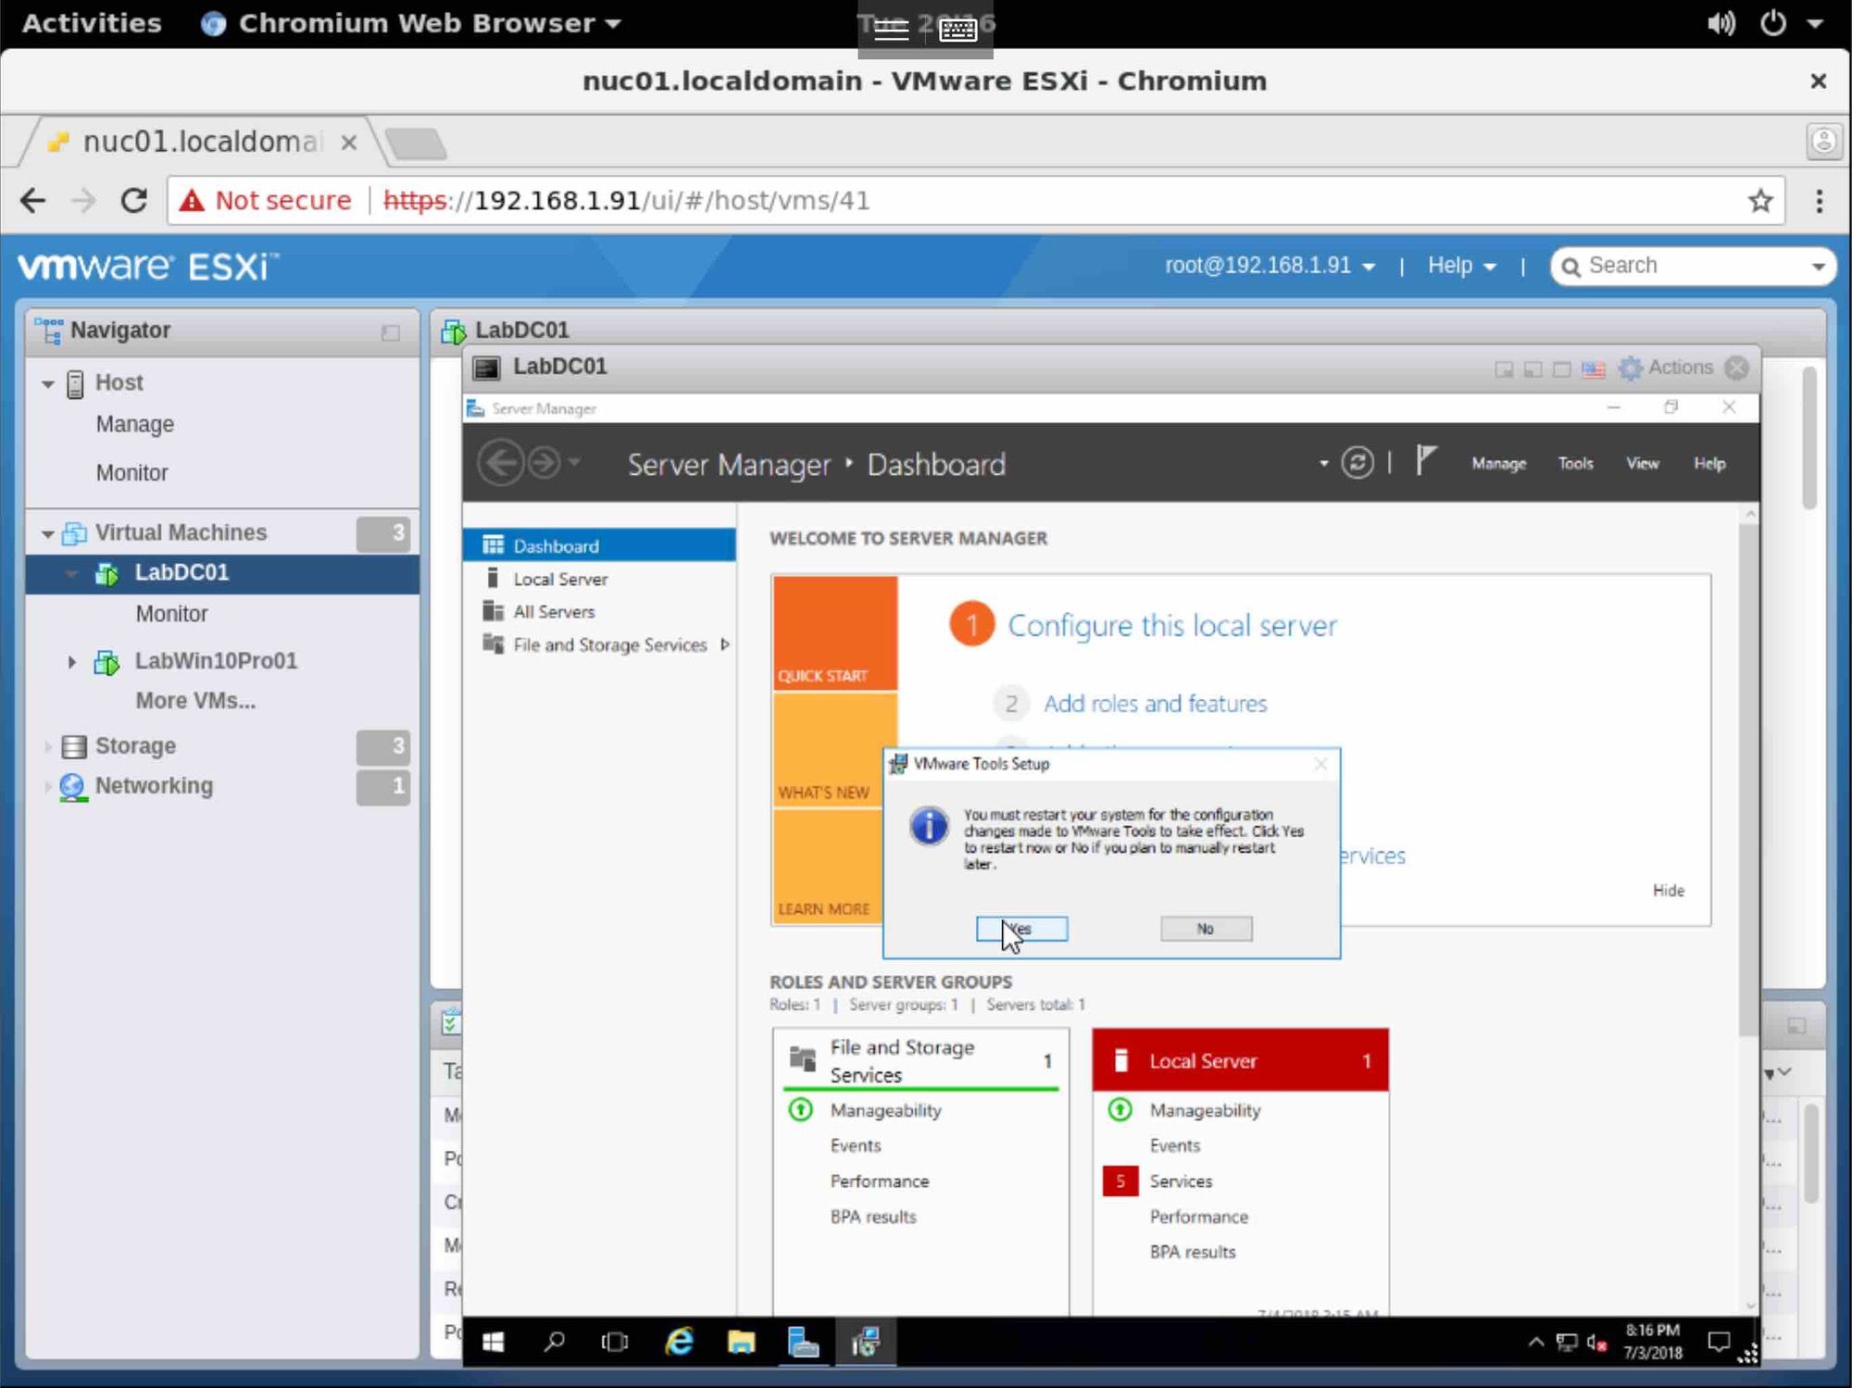Expand the Storage tree node
Image resolution: width=1852 pixels, height=1388 pixels.
coord(47,746)
